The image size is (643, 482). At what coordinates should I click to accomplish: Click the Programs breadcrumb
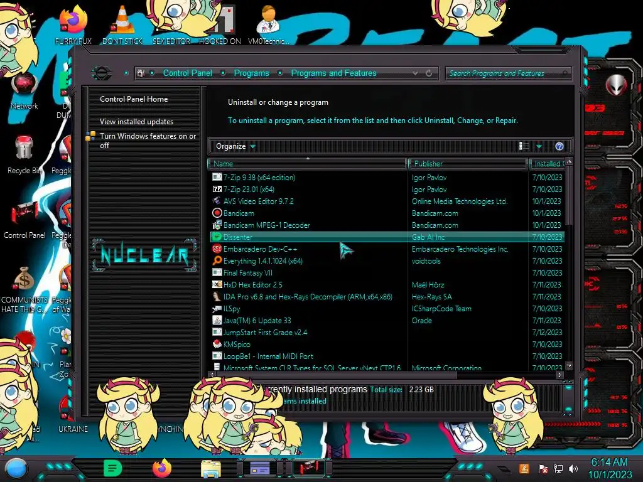pyautogui.click(x=251, y=73)
